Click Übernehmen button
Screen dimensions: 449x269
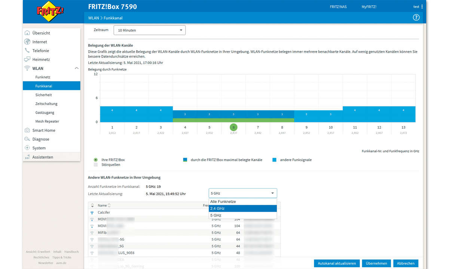pyautogui.click(x=376, y=263)
